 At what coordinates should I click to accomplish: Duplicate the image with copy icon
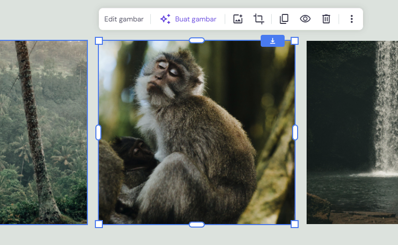pos(284,19)
